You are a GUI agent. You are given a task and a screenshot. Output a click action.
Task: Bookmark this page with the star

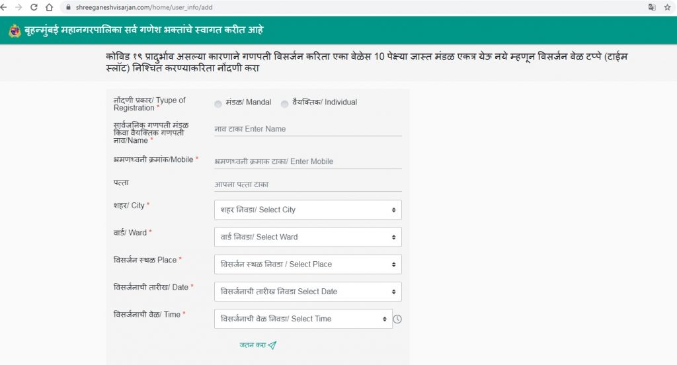click(668, 7)
